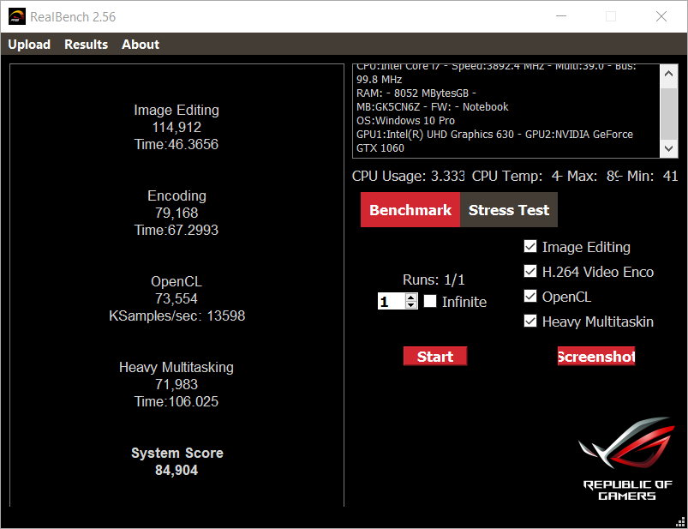Click the Max CPU temperature readout

pyautogui.click(x=595, y=176)
